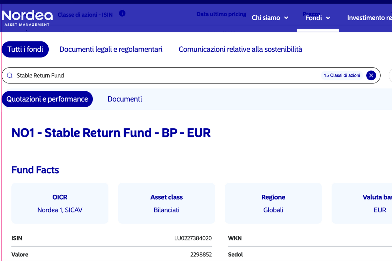Open Documenti legali e regolamentari

(x=111, y=49)
